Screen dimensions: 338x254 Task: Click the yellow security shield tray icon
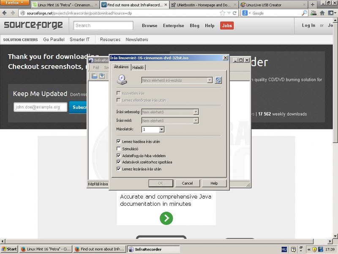[x=314, y=249]
